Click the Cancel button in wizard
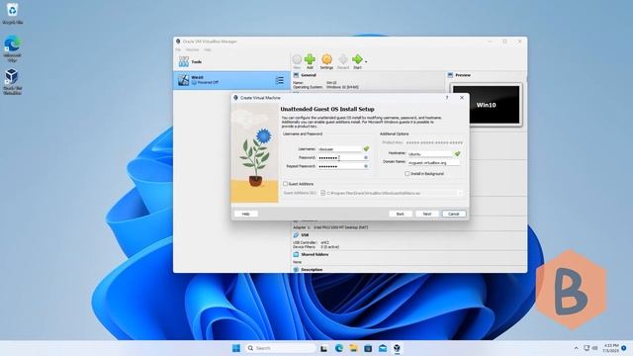This screenshot has height=356, width=633. pyautogui.click(x=454, y=214)
